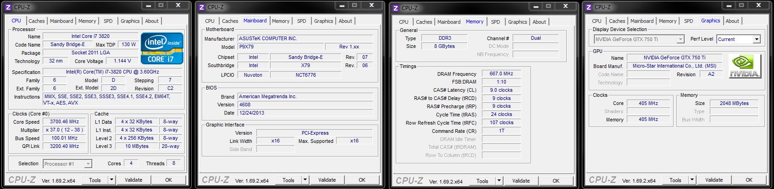Click the processor name field Intel Core i7 3820
The height and width of the screenshot is (189, 774).
(x=90, y=36)
